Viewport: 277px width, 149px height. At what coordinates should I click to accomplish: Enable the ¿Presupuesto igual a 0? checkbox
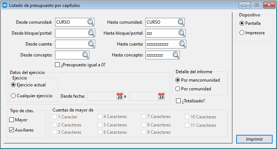pyautogui.click(x=57, y=65)
